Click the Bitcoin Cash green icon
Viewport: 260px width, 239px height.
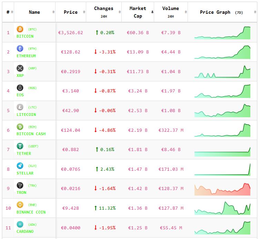coord(20,127)
